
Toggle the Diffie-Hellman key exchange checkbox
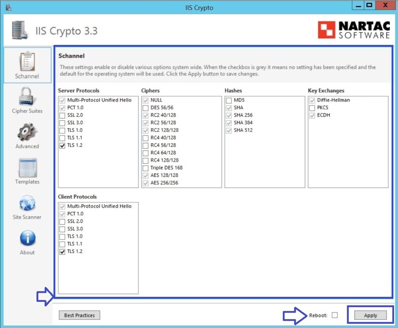[312, 101]
